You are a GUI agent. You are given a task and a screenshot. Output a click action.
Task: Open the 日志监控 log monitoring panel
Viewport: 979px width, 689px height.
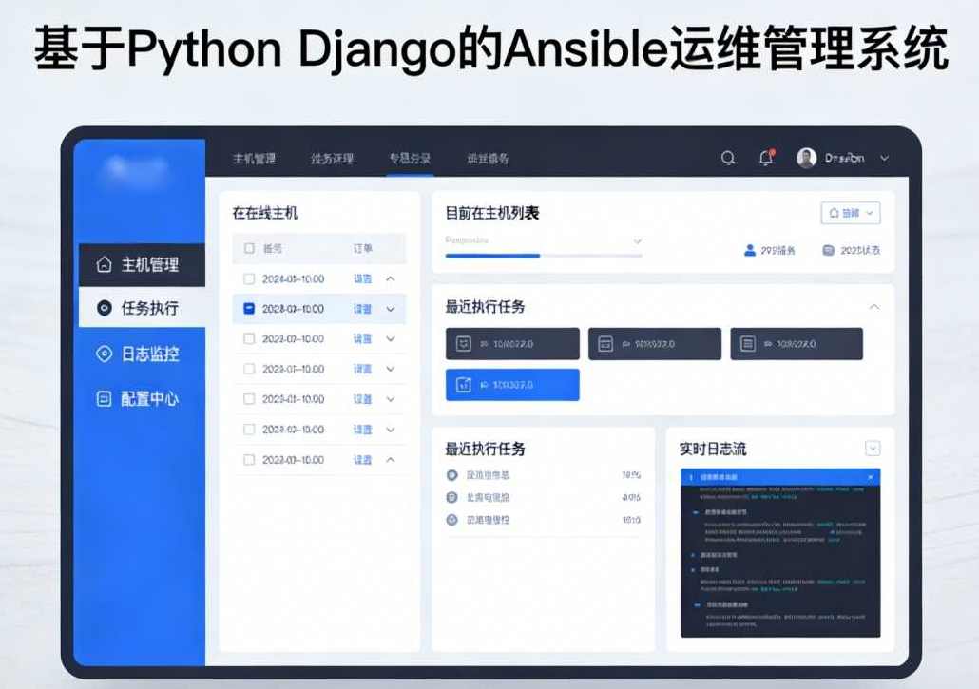pos(143,354)
